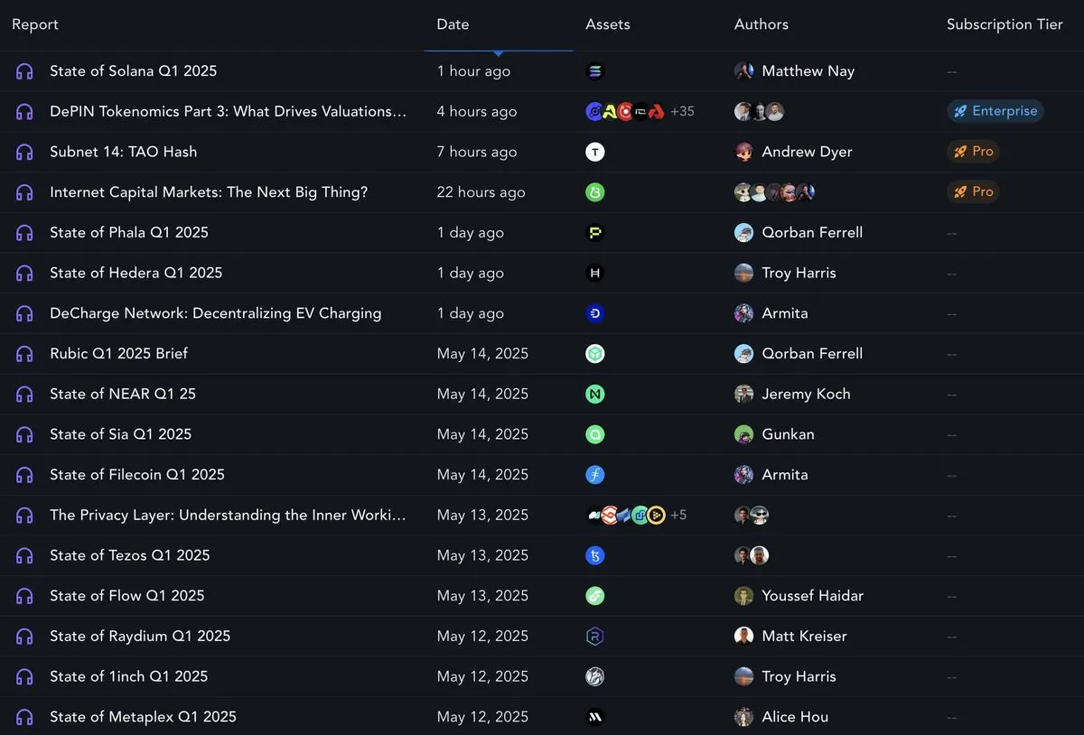Click the Pro badge on Subnet 14 row
The width and height of the screenshot is (1084, 735).
click(x=973, y=152)
